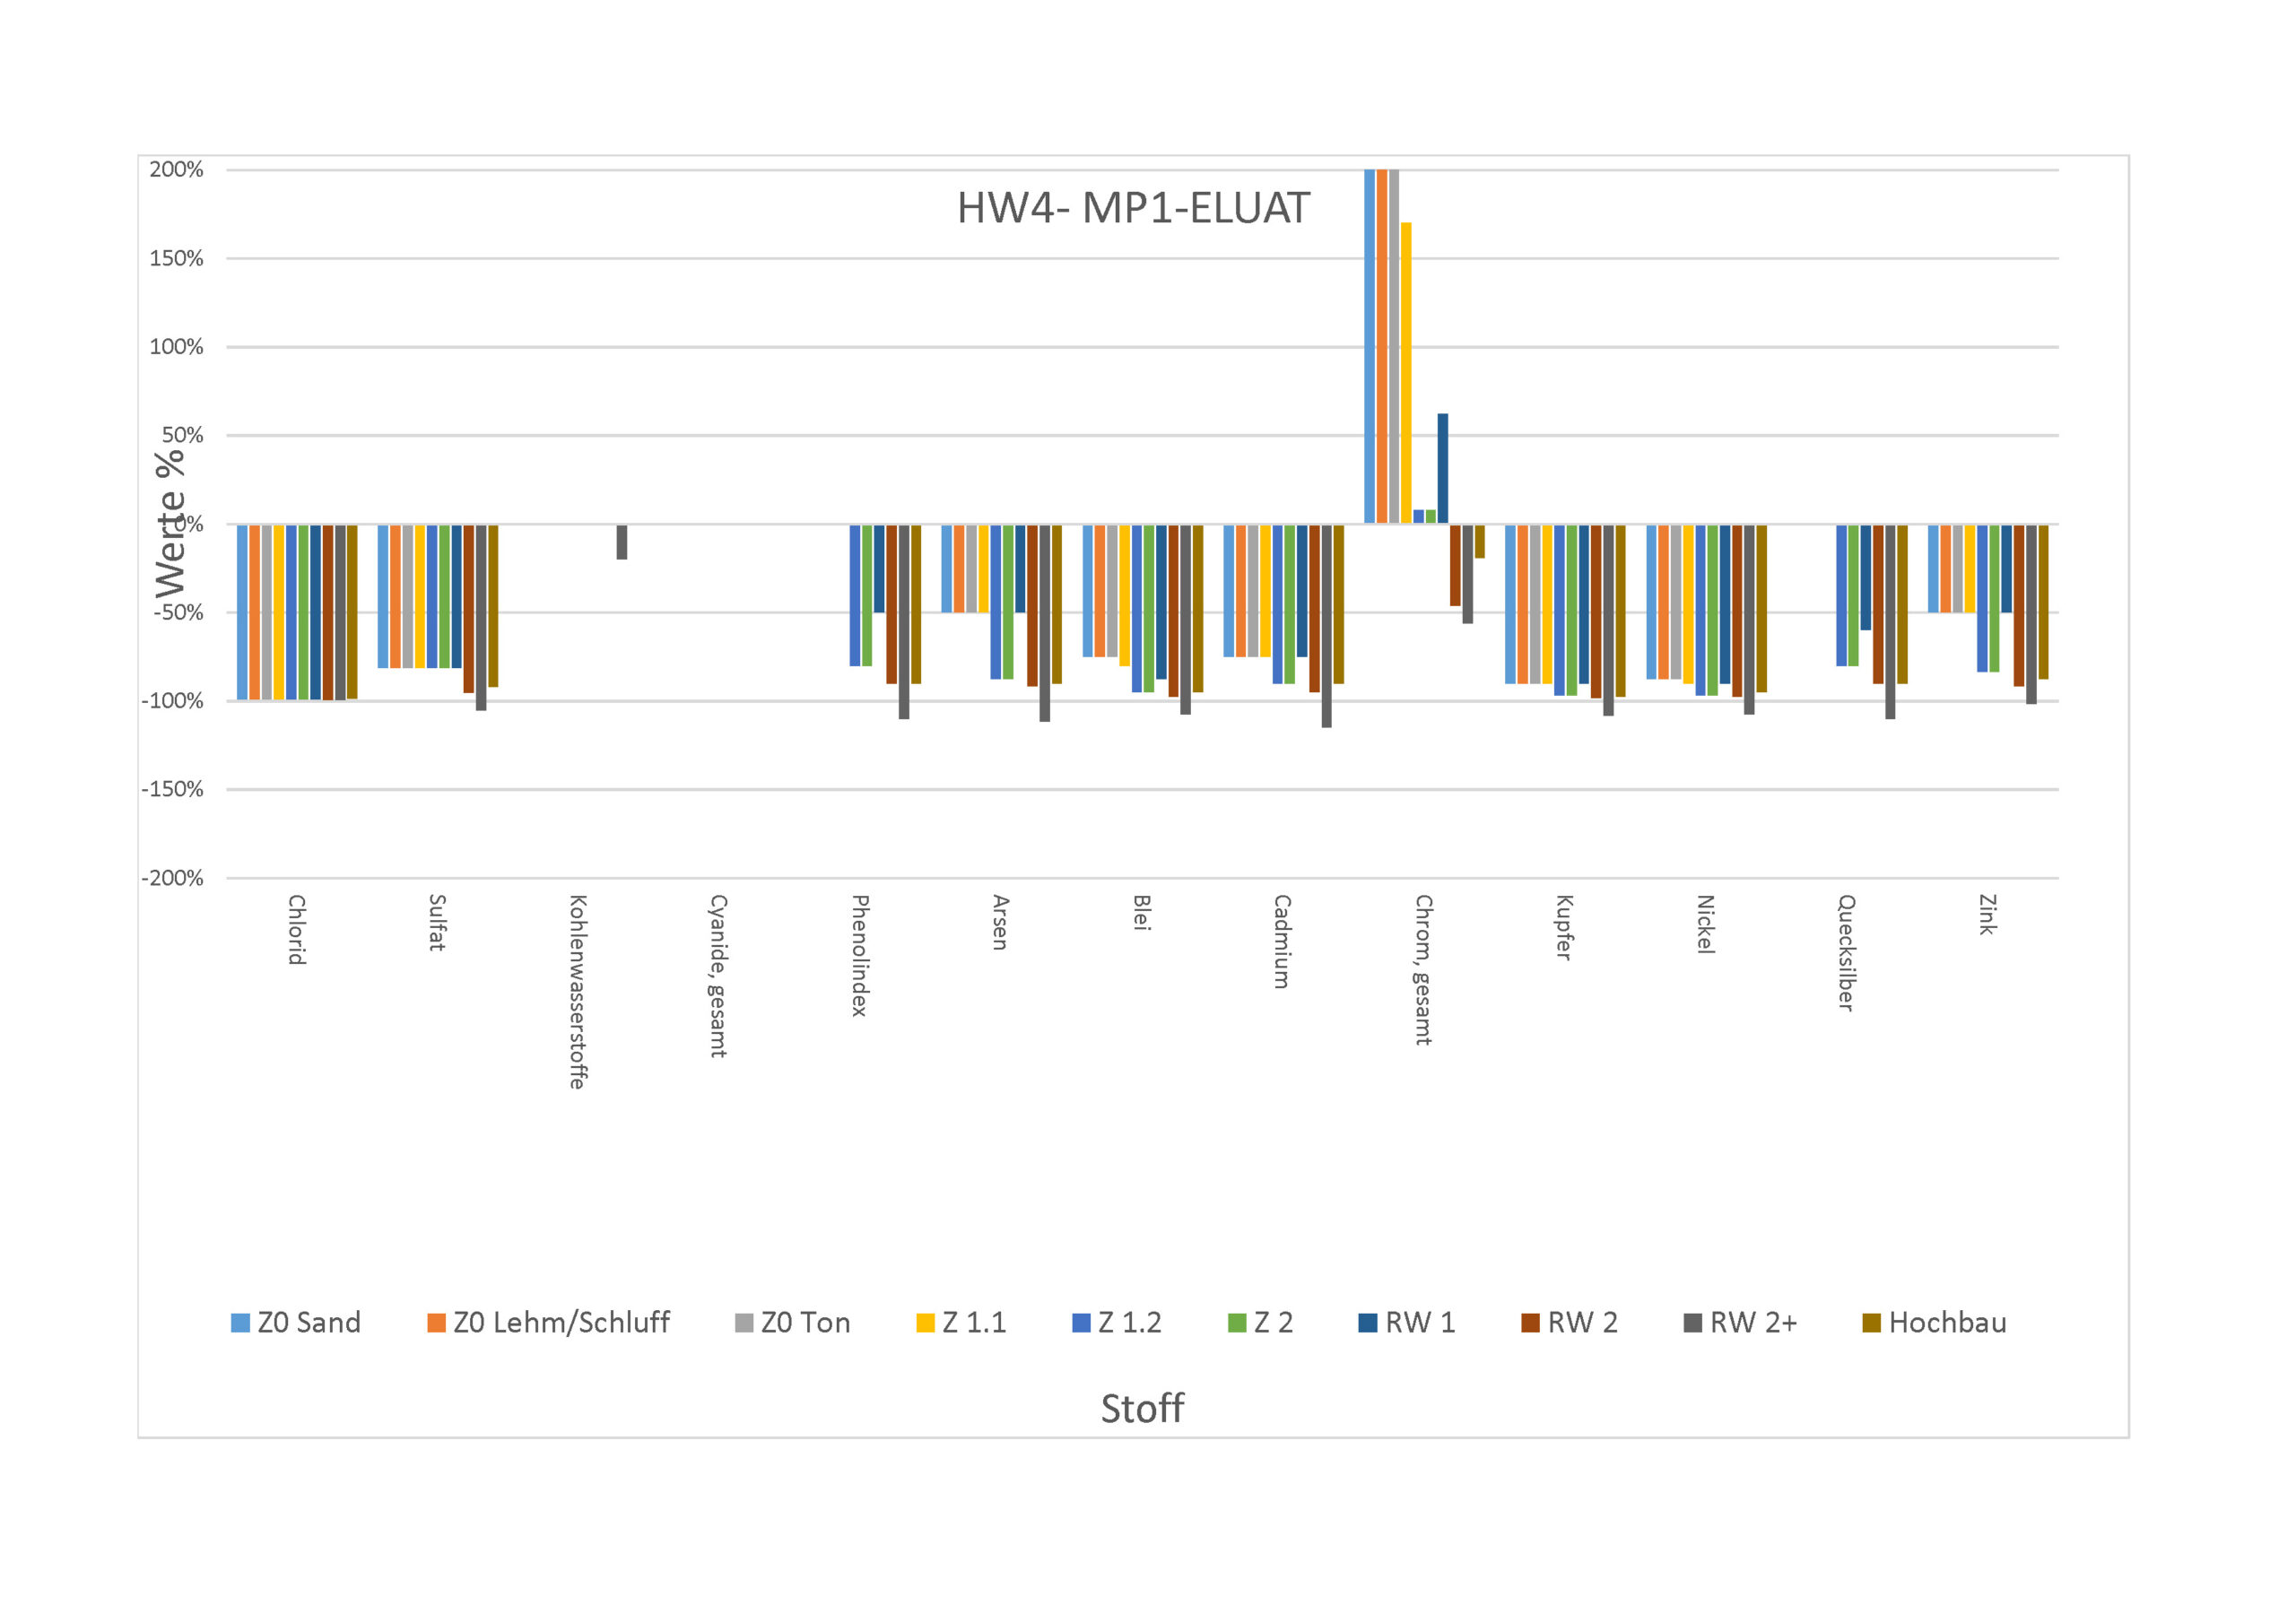This screenshot has width=2296, height=1623.
Task: Click the Z0 Lehm/Schluff legend swatch
Action: pyautogui.click(x=436, y=1323)
